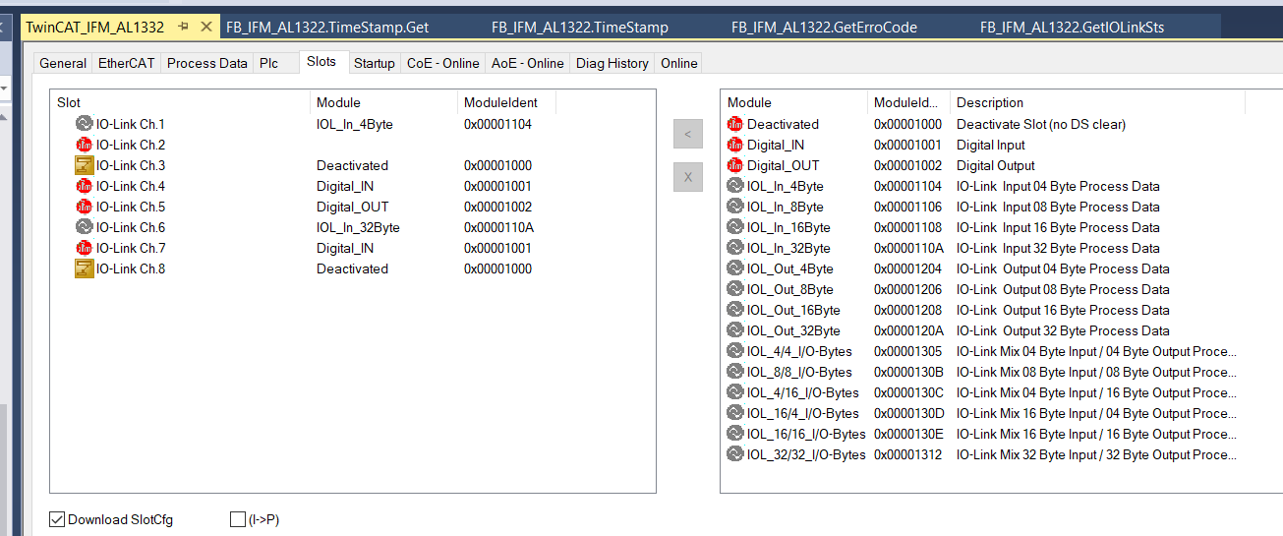Open the FB_IFM_AL1322.TimeStamp.Get document tab
This screenshot has width=1283, height=536.
tap(326, 28)
